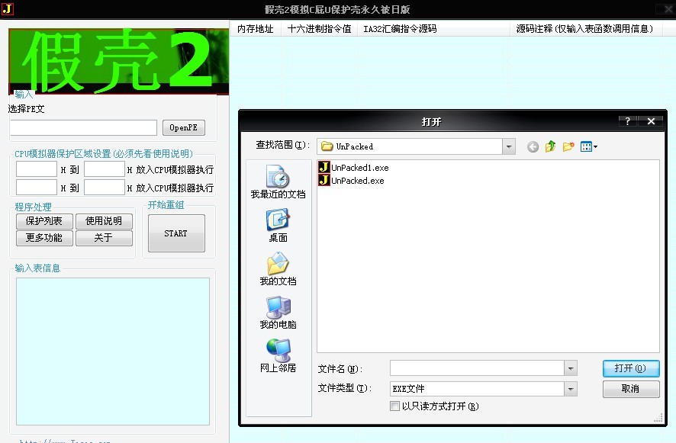This screenshot has width=676, height=443.
Task: Click the About (关于) button
Action: click(x=104, y=238)
